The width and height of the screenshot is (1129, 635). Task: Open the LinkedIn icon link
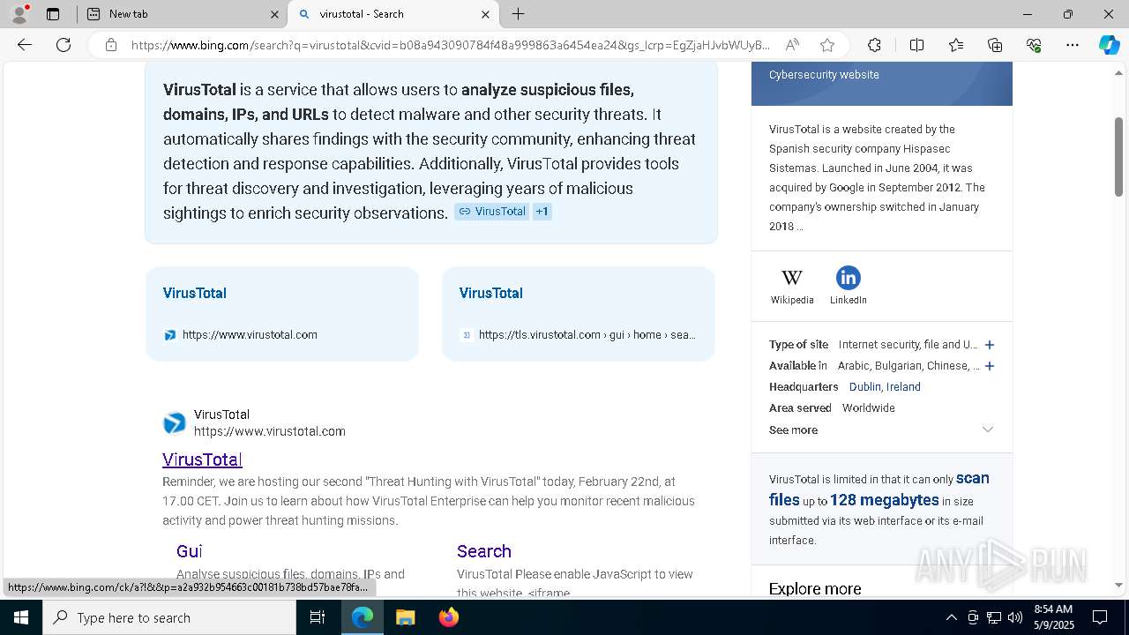pos(849,287)
